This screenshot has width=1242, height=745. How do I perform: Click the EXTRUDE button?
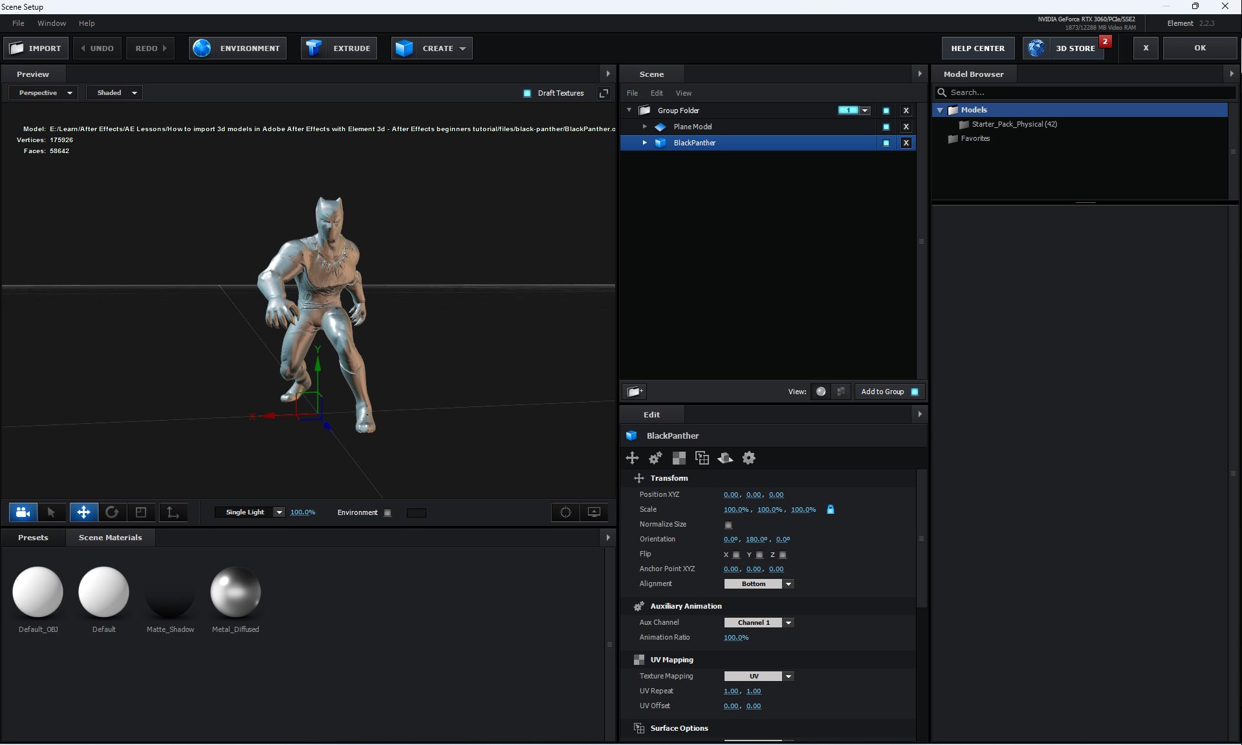(339, 48)
